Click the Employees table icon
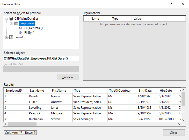Image resolution: width=189 pixels, height=140 pixels. (x=16, y=23)
